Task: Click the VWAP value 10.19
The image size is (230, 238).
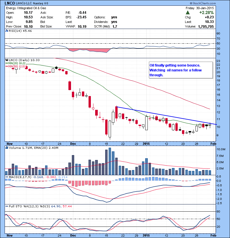Action: 82,27
